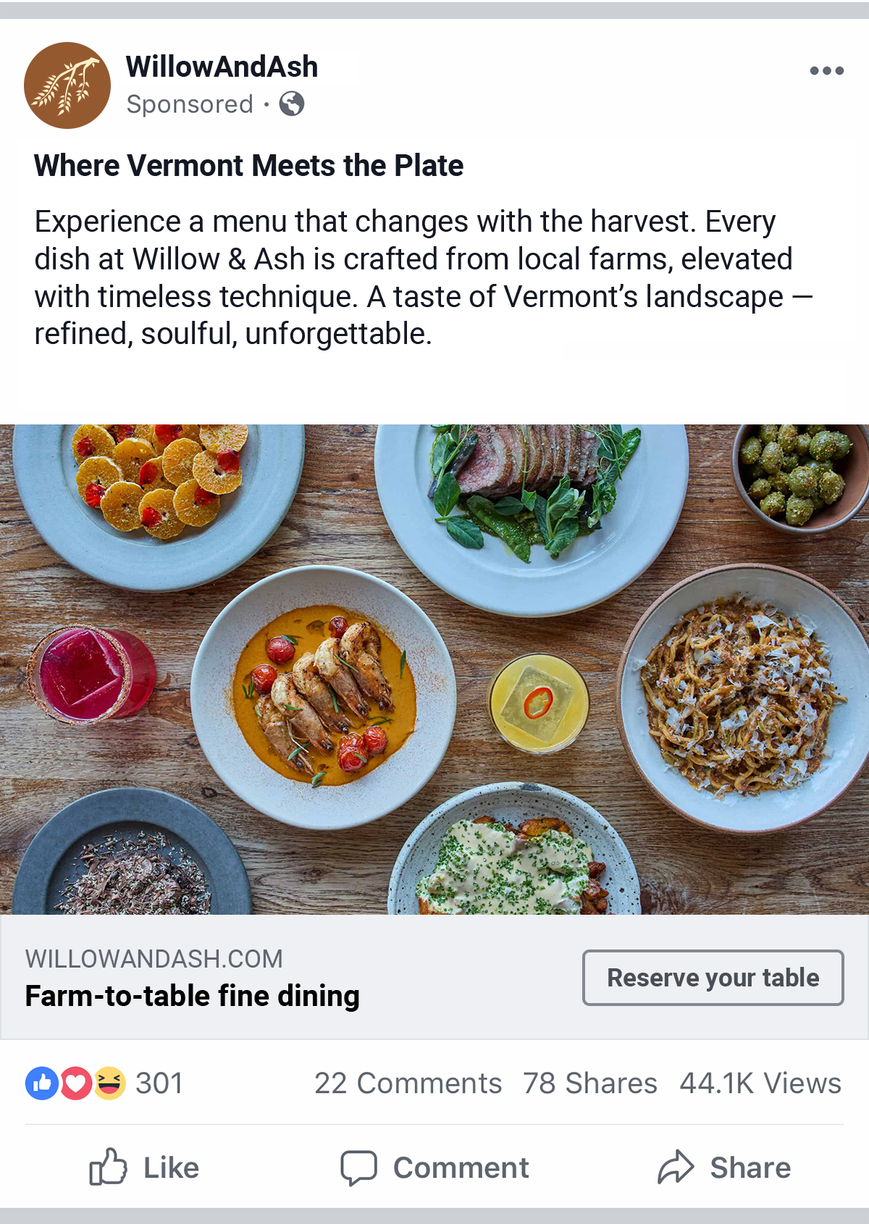Viewport: 869px width, 1224px height.
Task: Click the 44.1K Views count
Action: [760, 1083]
